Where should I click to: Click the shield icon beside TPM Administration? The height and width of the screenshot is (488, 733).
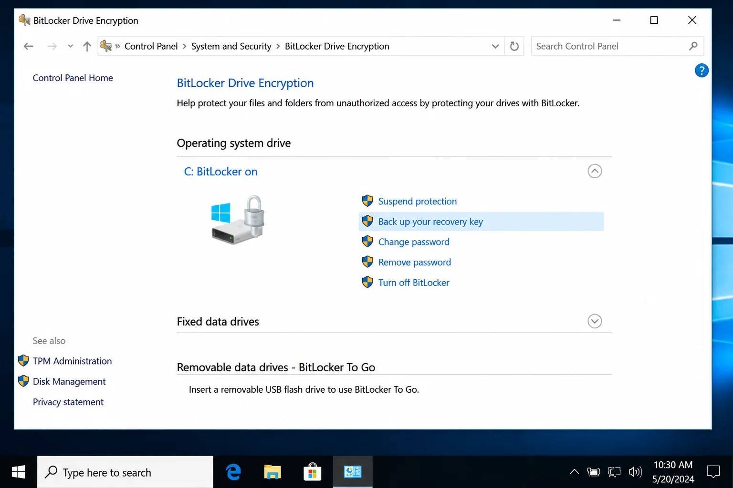(x=23, y=361)
